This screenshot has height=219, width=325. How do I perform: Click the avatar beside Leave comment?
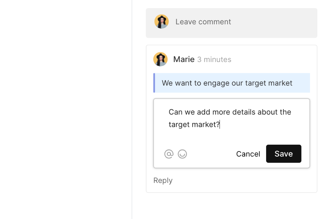coord(161,21)
